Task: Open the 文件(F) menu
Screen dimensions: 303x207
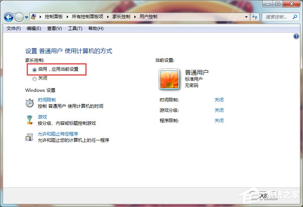Action: (14, 29)
